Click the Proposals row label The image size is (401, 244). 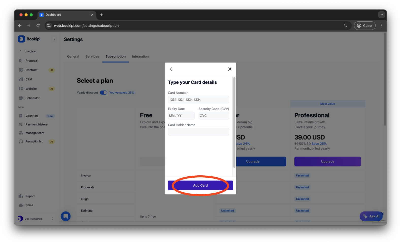click(88, 187)
